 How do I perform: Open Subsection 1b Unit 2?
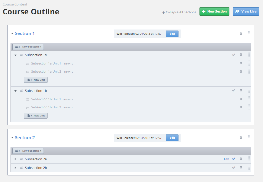tap(46, 107)
